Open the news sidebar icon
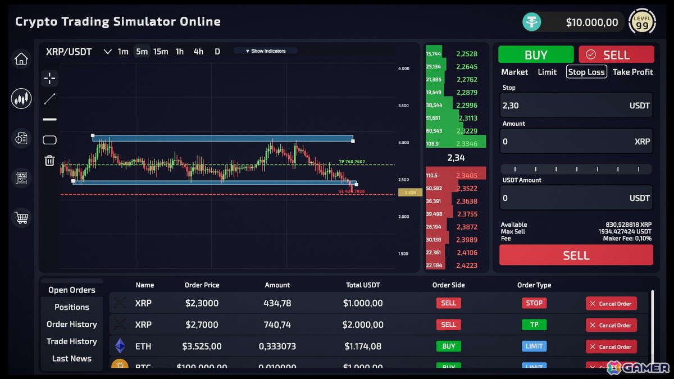 coord(21,178)
